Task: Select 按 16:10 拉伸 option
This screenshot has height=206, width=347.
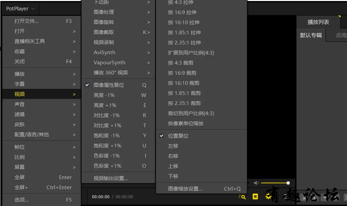Action: click(x=201, y=22)
